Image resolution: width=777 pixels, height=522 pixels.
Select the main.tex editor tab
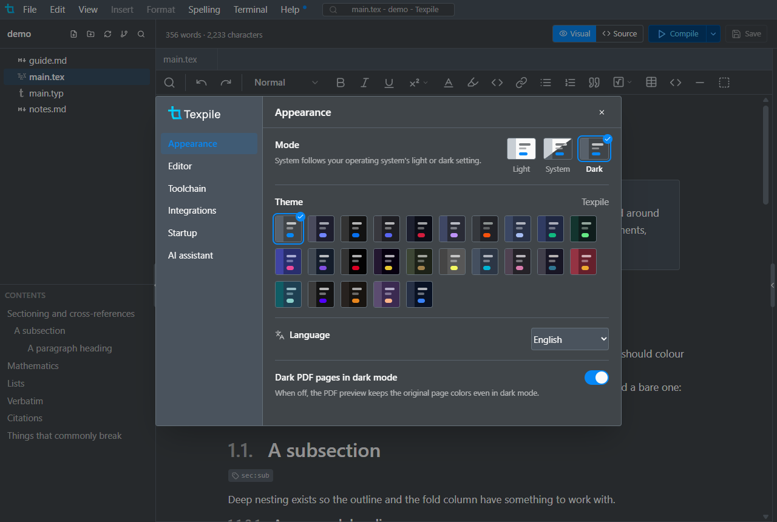pyautogui.click(x=187, y=59)
